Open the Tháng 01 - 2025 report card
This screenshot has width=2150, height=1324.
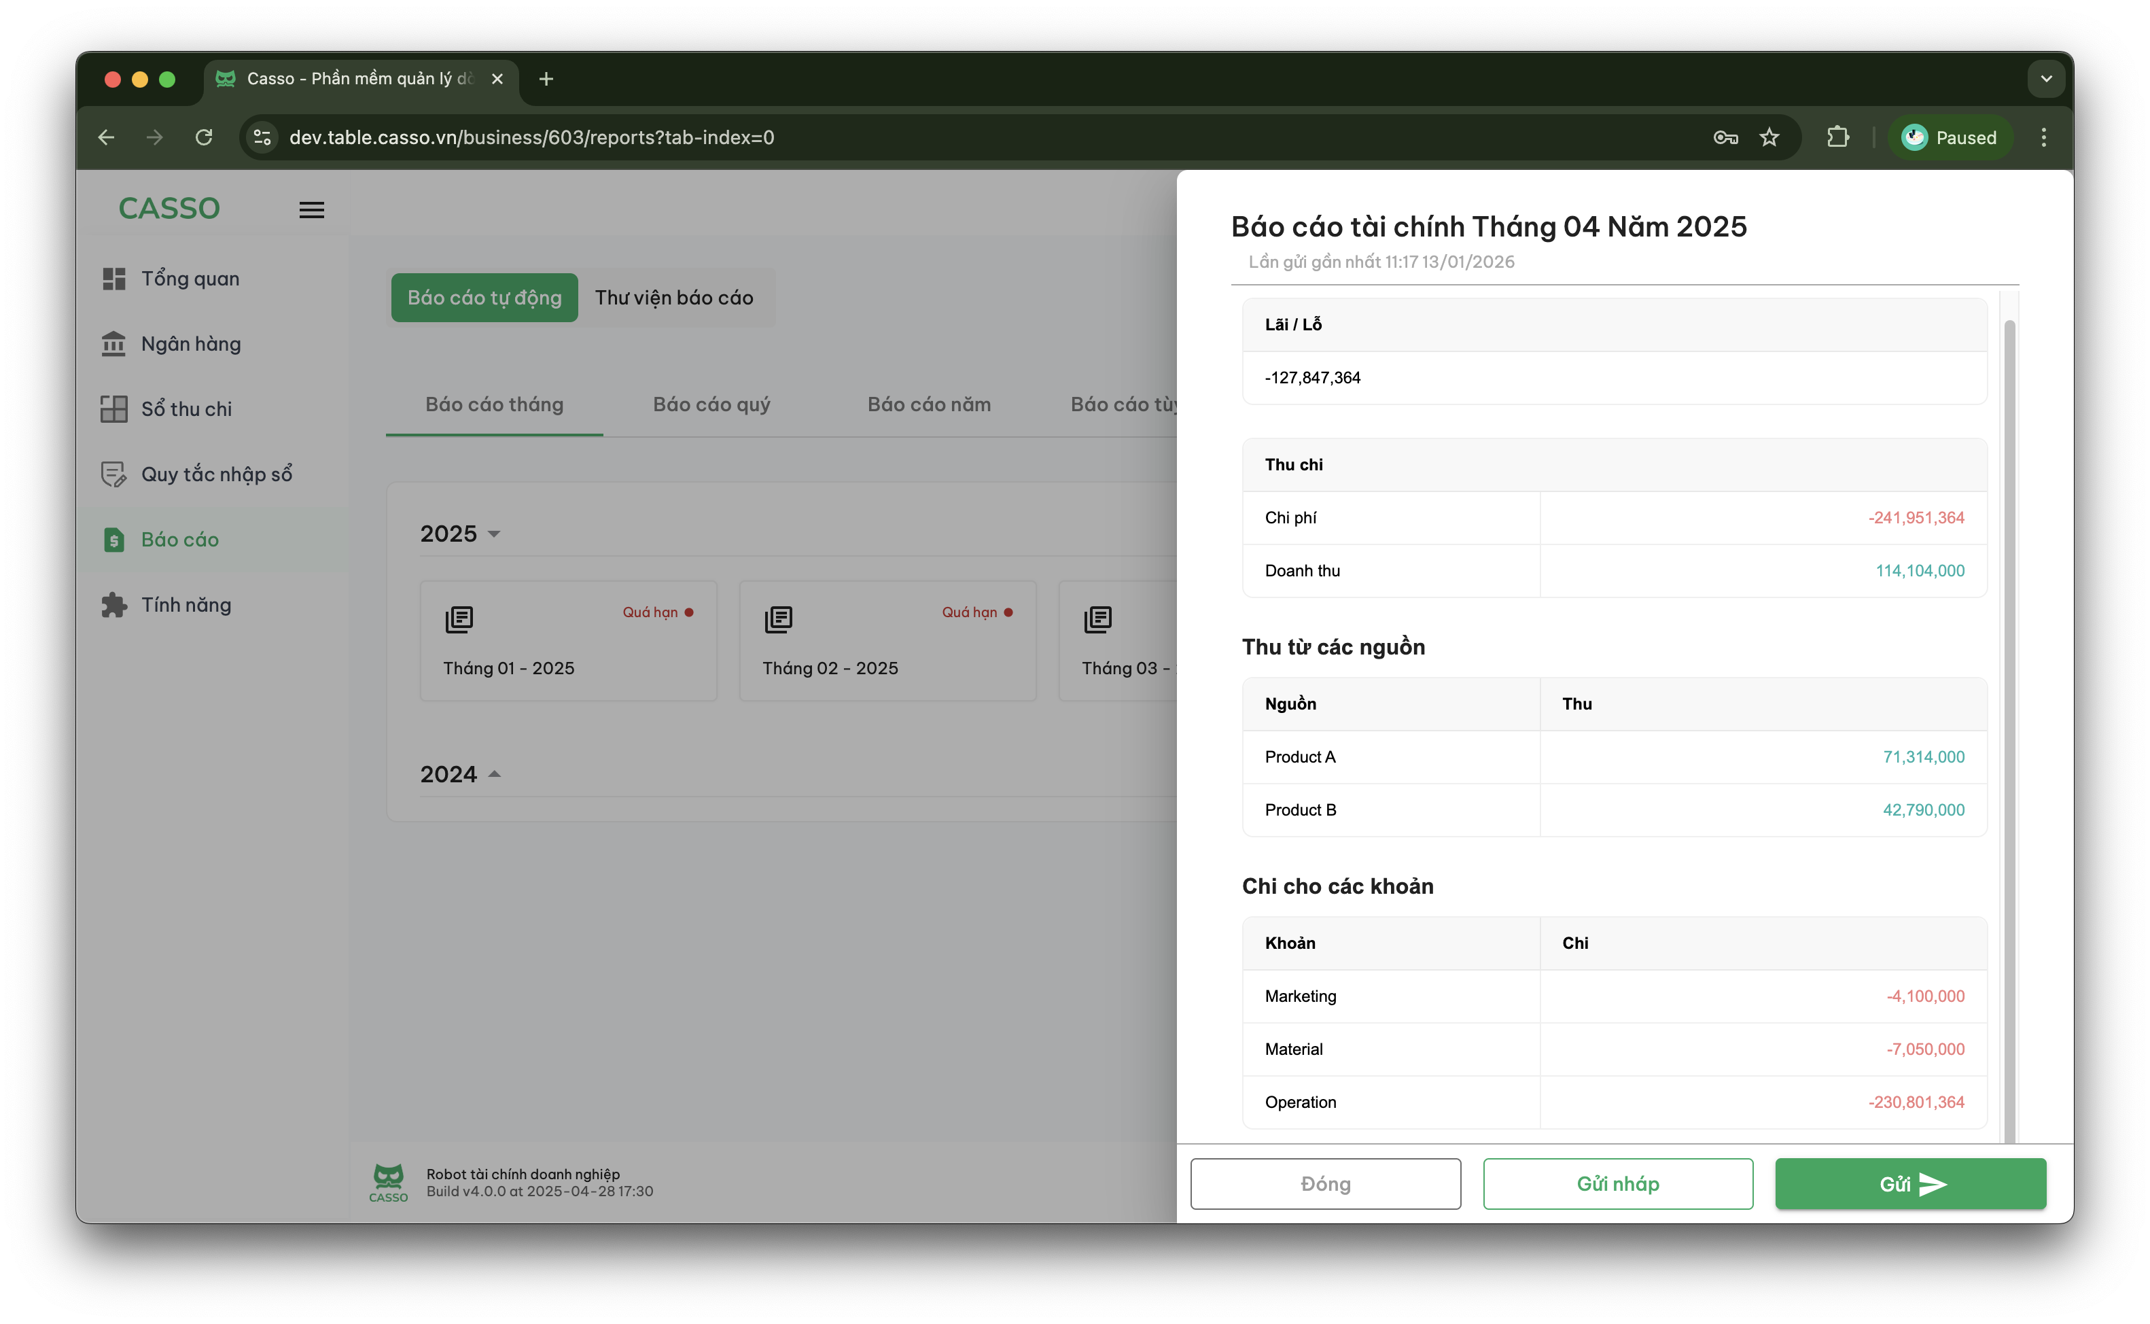568,641
